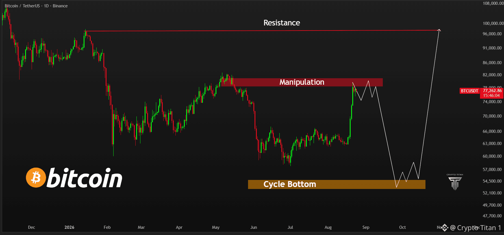Click the 54,500.00 price axis label
This screenshot has width=504, height=235.
(x=492, y=181)
